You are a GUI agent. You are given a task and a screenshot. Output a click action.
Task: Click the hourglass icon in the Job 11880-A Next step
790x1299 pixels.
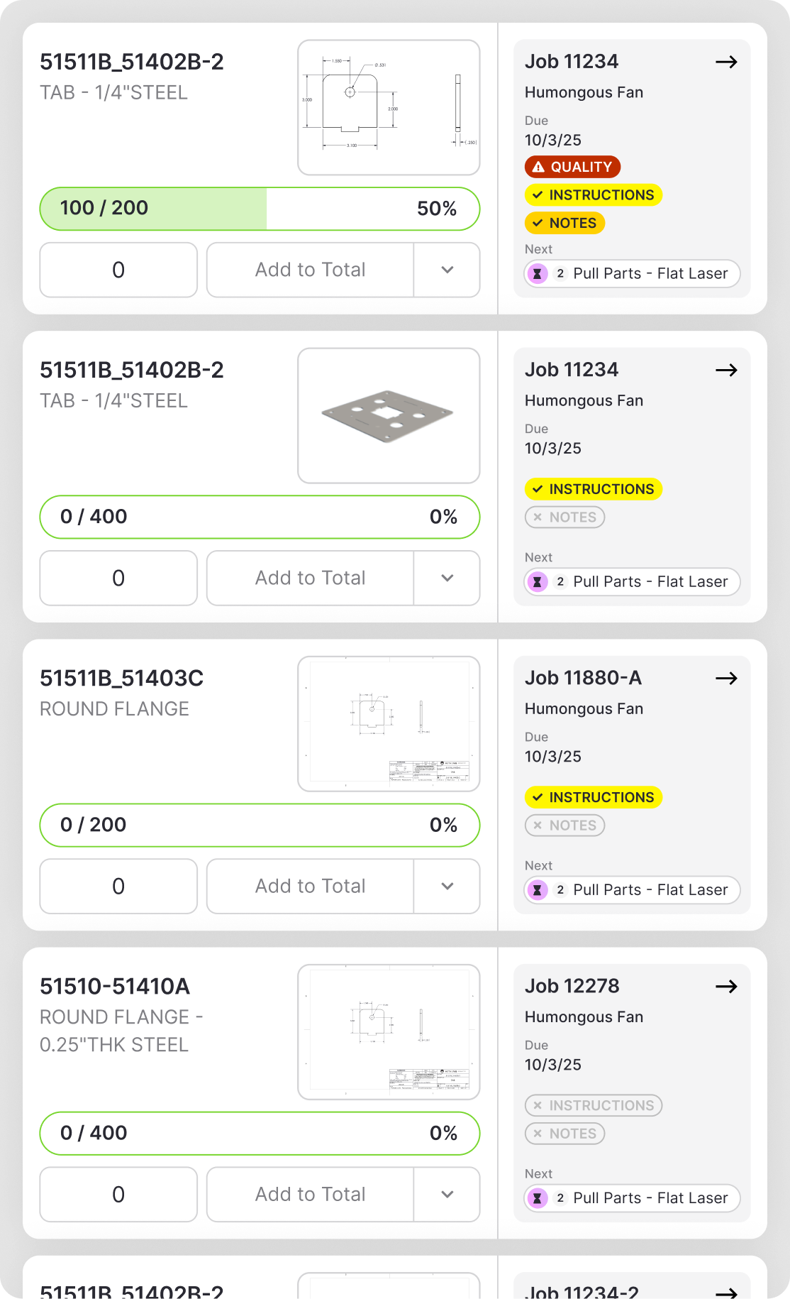coord(538,890)
